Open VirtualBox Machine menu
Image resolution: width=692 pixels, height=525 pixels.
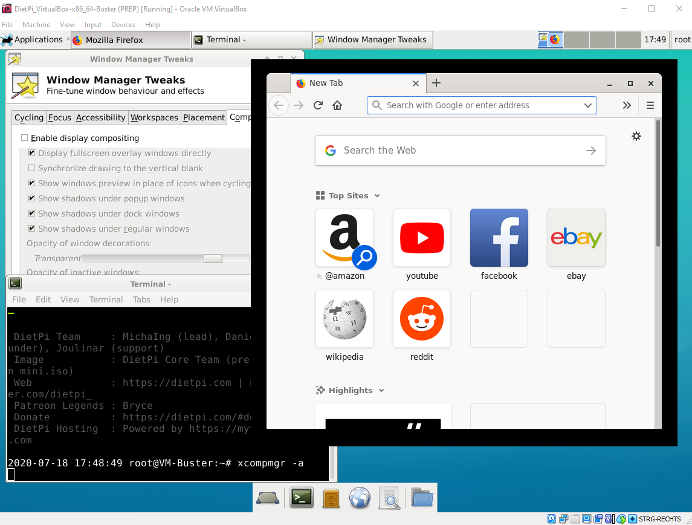(x=36, y=25)
